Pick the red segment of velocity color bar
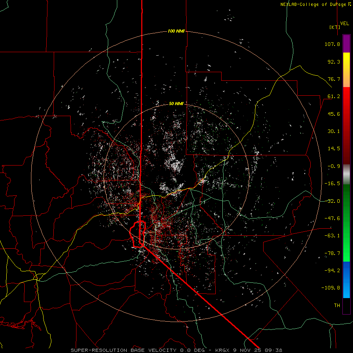 (346, 126)
